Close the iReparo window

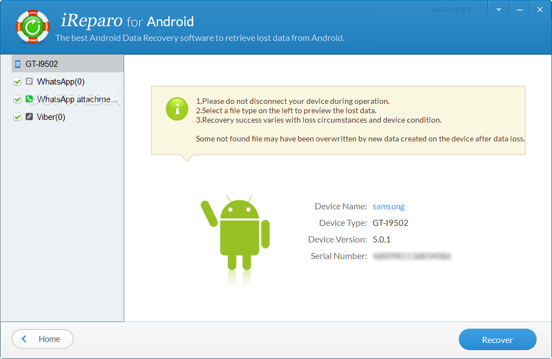(540, 10)
